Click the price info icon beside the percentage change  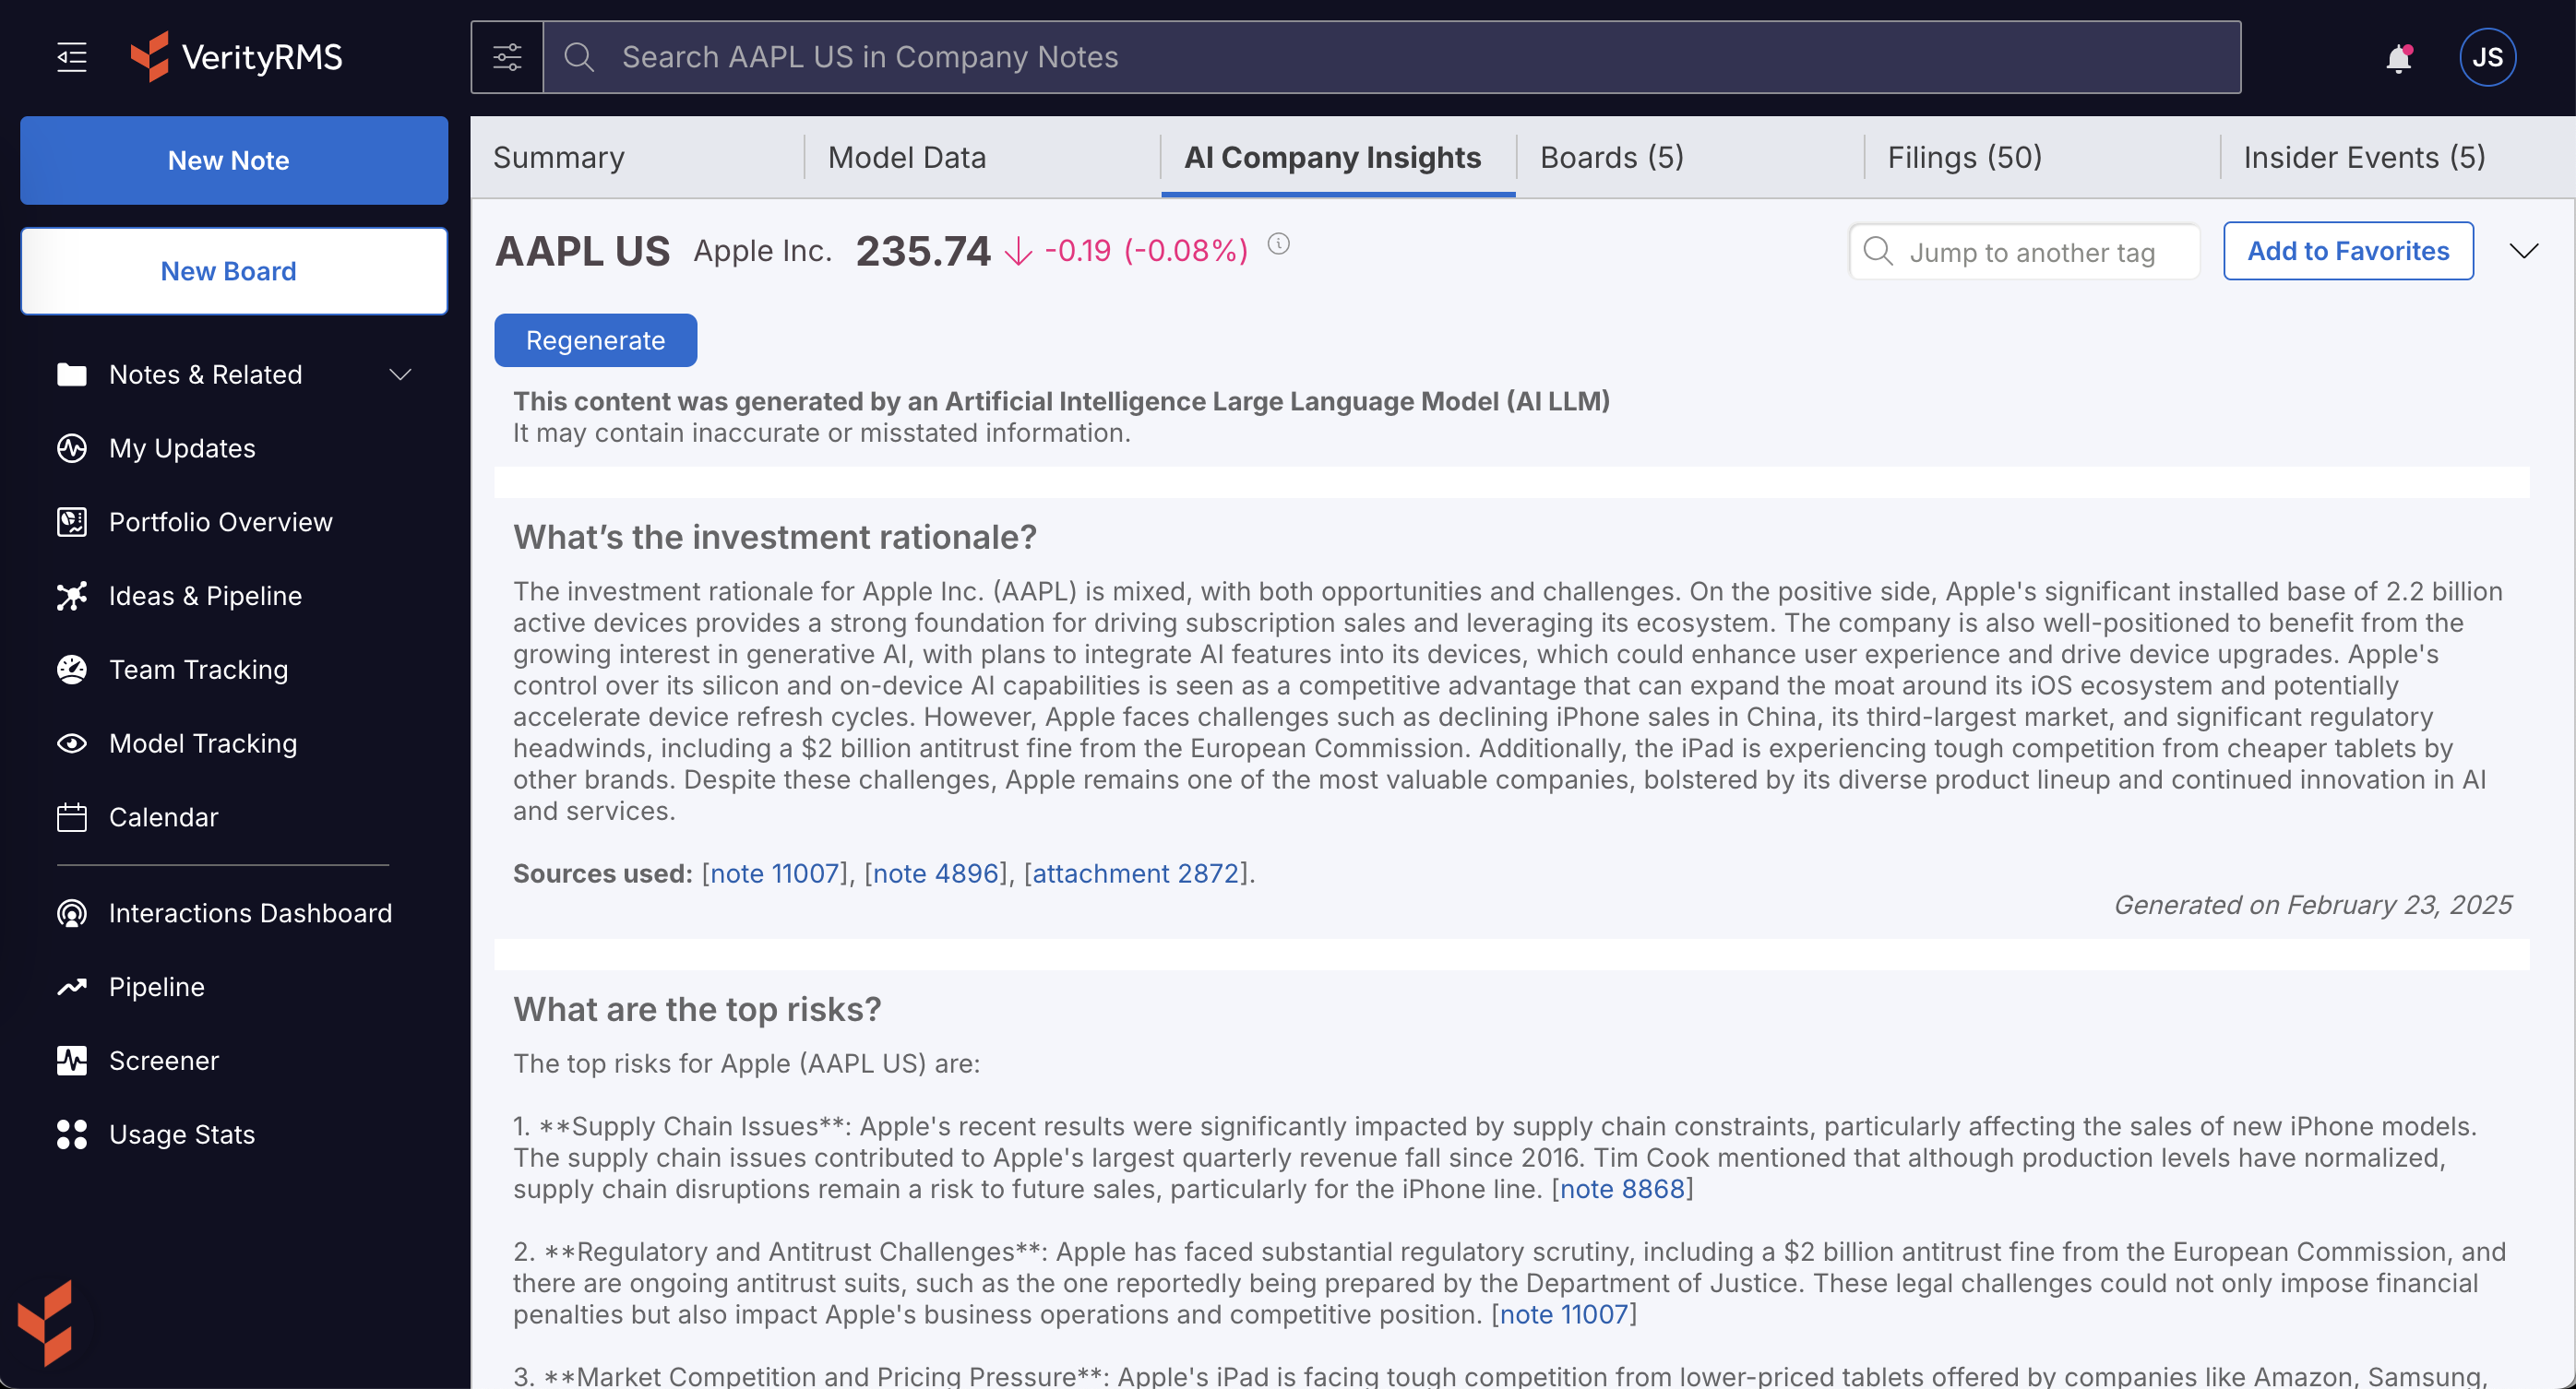click(1278, 244)
